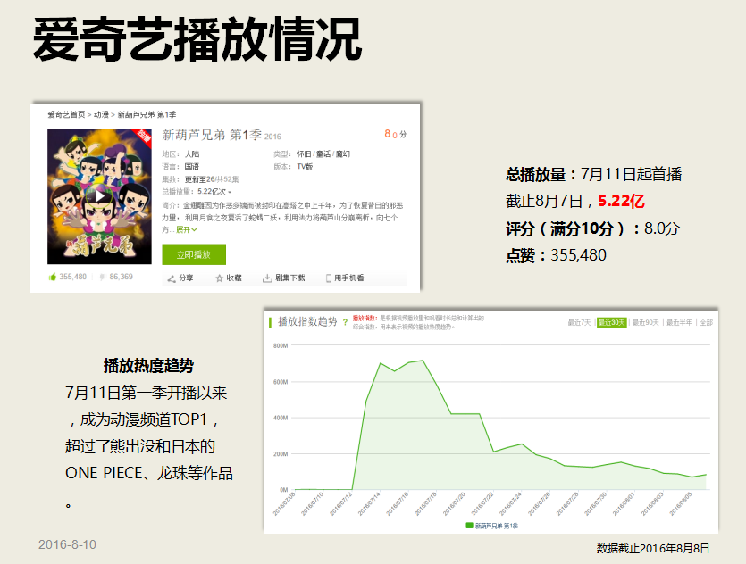
Task: Click the title 新葫芦兄弟 第1季 2016
Action: coord(222,136)
